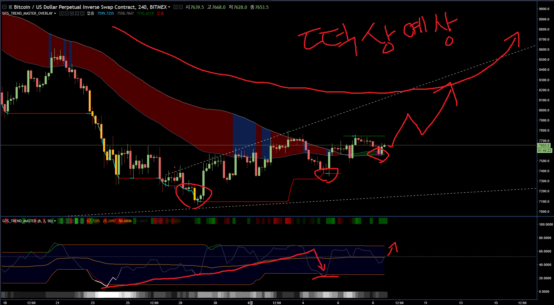Open settings gear for the Bitcoin series
554x305 pixels.
pyautogui.click(x=181, y=7)
